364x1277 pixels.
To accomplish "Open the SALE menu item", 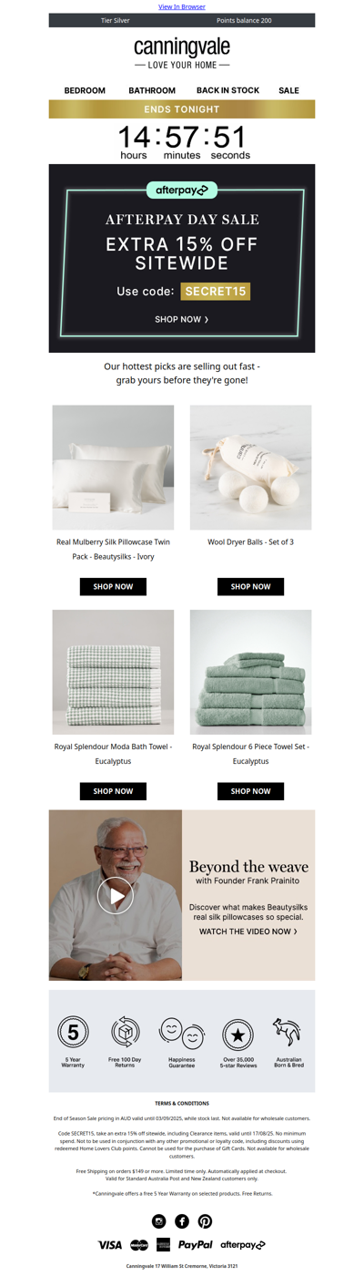I will [x=288, y=90].
